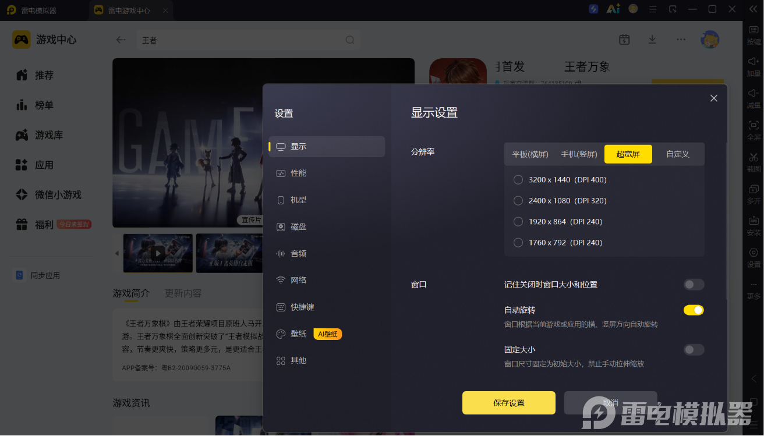Open the profile avatar in game center
764x436 pixels.
coord(710,40)
